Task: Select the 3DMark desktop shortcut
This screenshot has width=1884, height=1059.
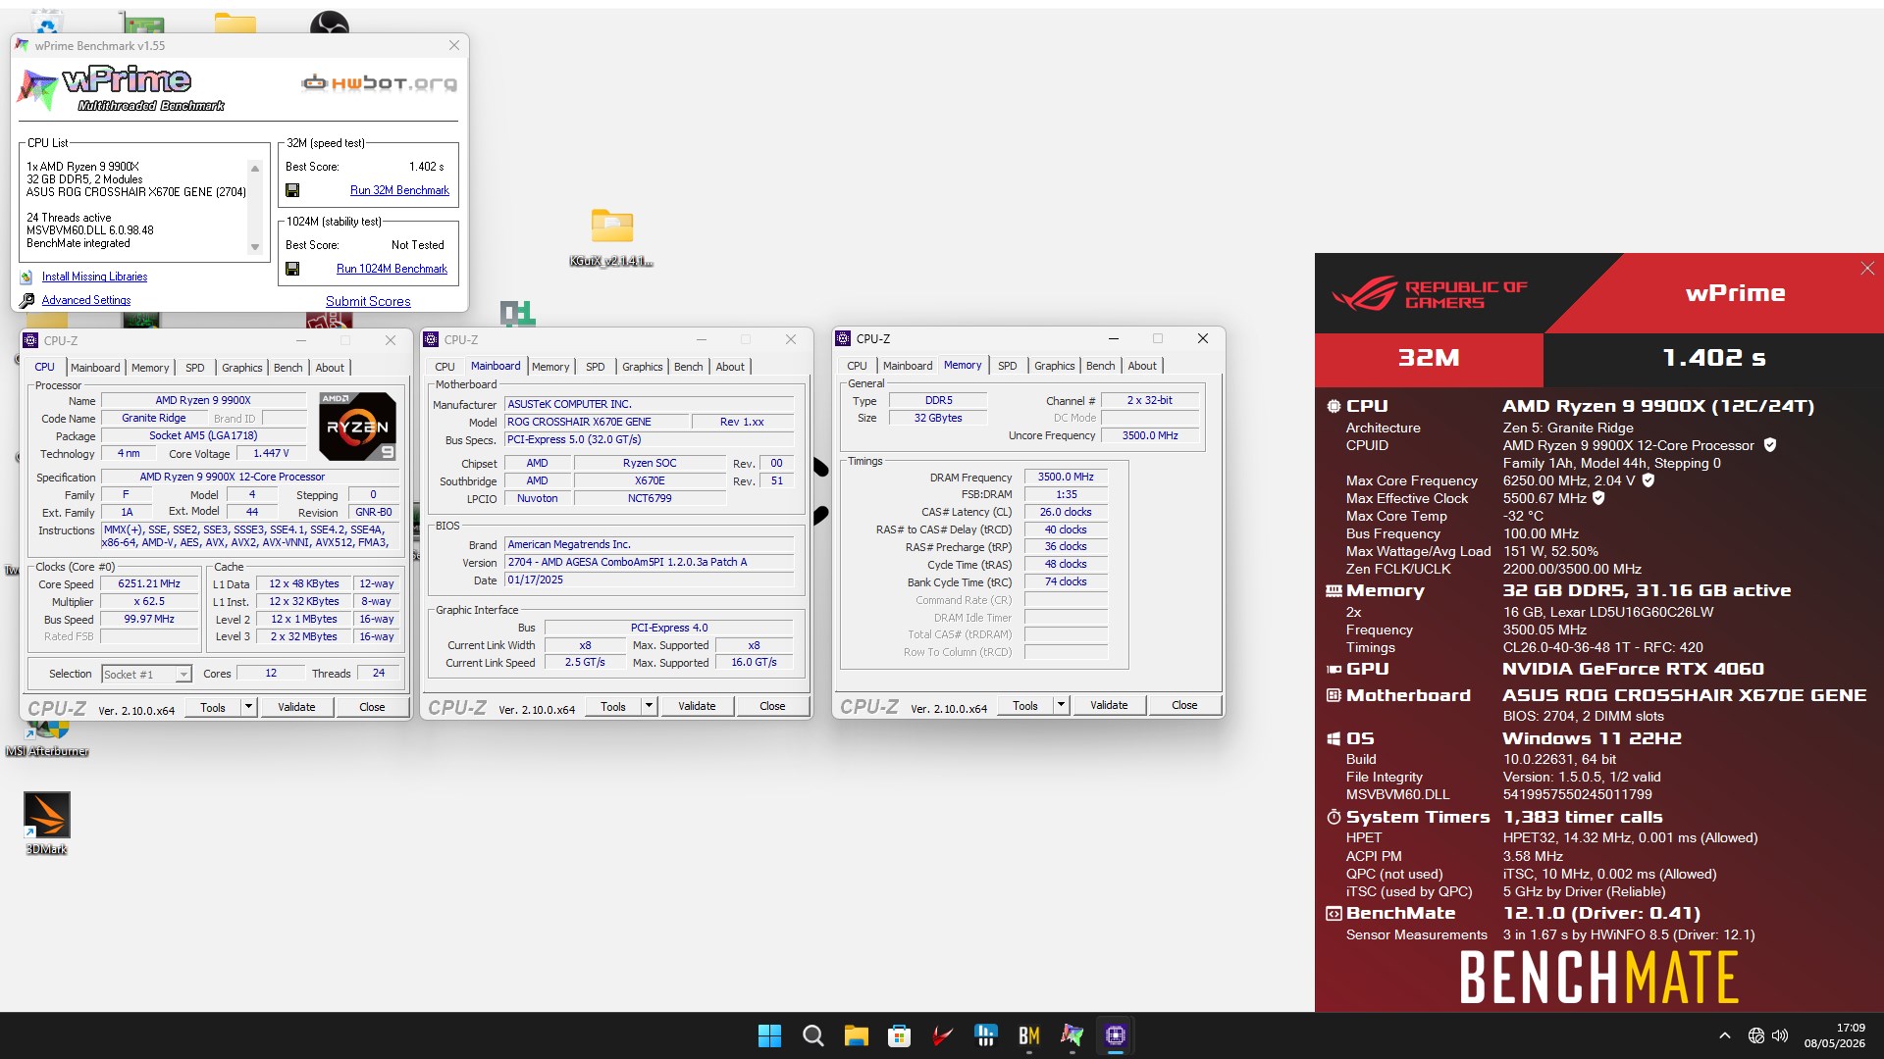Action: coord(47,823)
